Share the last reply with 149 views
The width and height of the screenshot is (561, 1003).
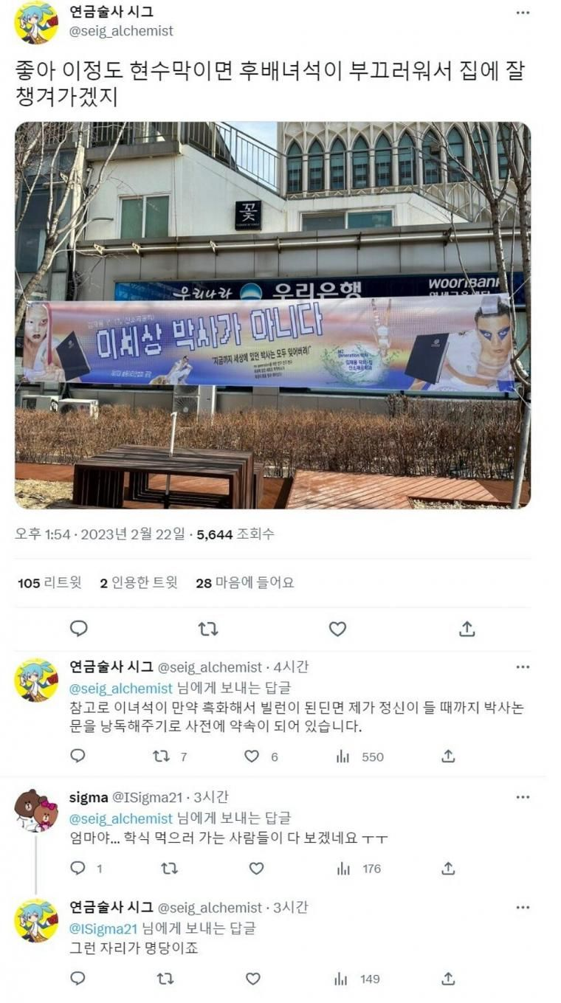[x=447, y=979]
